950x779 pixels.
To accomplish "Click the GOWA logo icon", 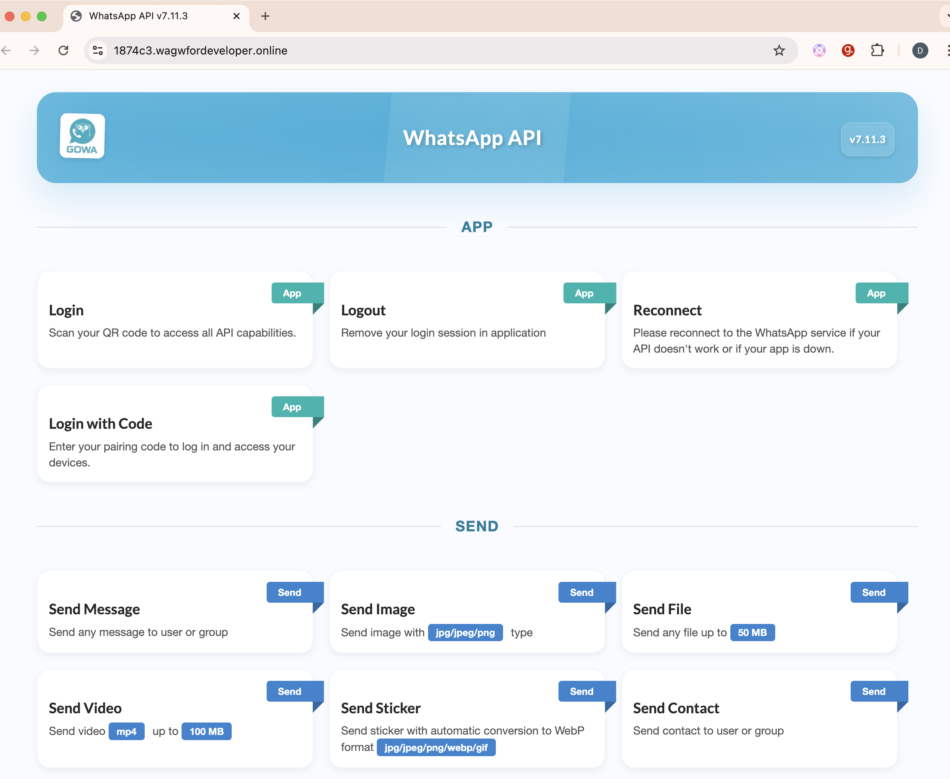I will tap(82, 136).
